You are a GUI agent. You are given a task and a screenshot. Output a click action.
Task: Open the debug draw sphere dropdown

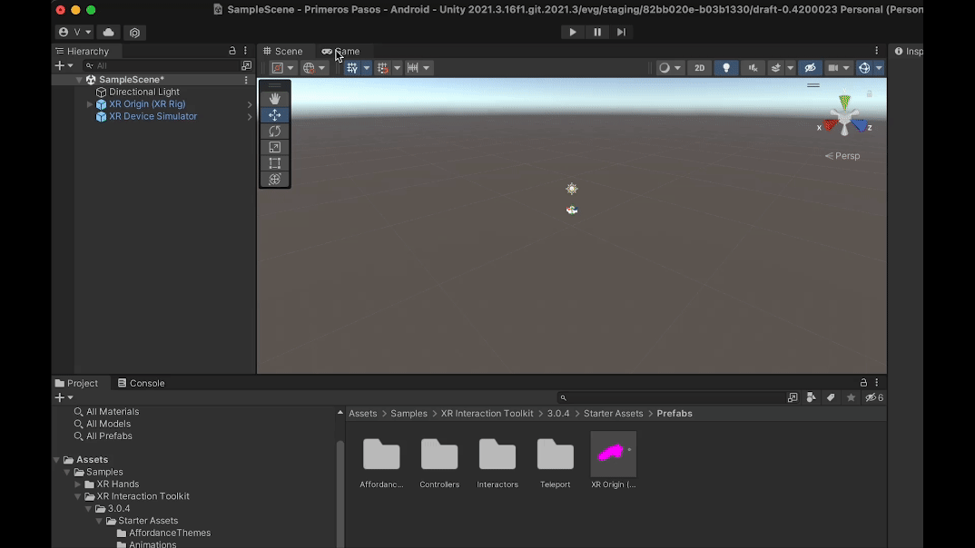coord(670,68)
